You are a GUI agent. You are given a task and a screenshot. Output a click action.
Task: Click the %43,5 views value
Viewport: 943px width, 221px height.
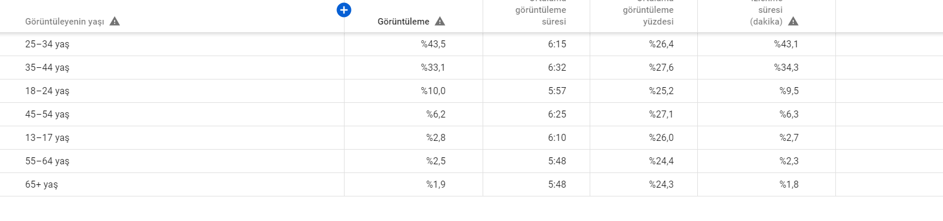pyautogui.click(x=433, y=44)
